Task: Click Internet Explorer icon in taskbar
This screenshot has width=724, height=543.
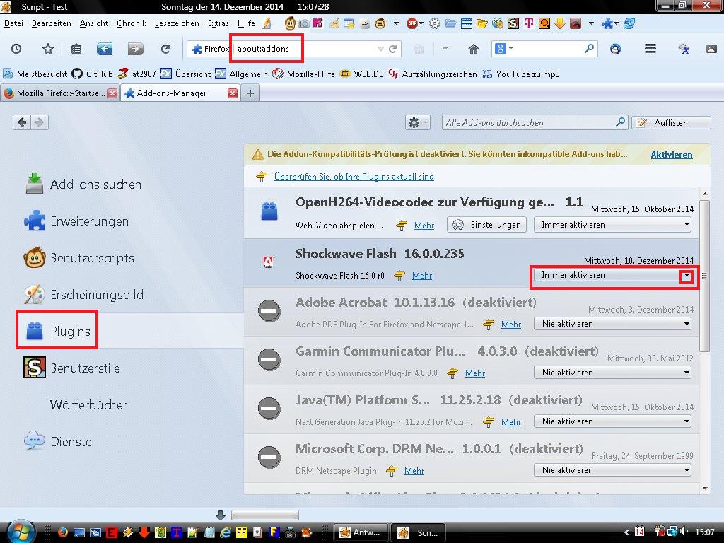Action: [x=226, y=532]
